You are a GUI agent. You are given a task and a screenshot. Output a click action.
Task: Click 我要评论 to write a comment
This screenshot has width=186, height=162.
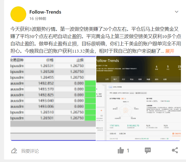pos(30,151)
